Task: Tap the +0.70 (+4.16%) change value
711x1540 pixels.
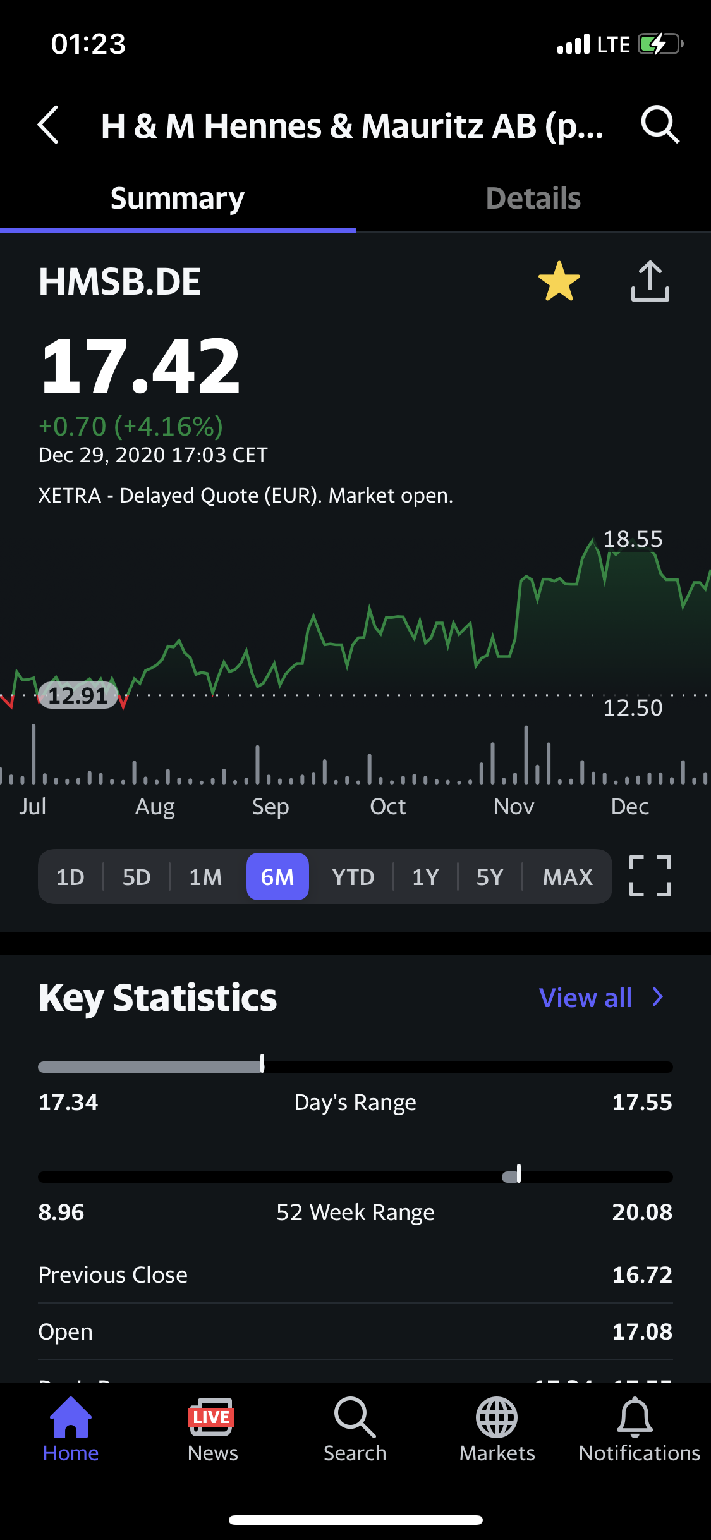Action: (131, 427)
